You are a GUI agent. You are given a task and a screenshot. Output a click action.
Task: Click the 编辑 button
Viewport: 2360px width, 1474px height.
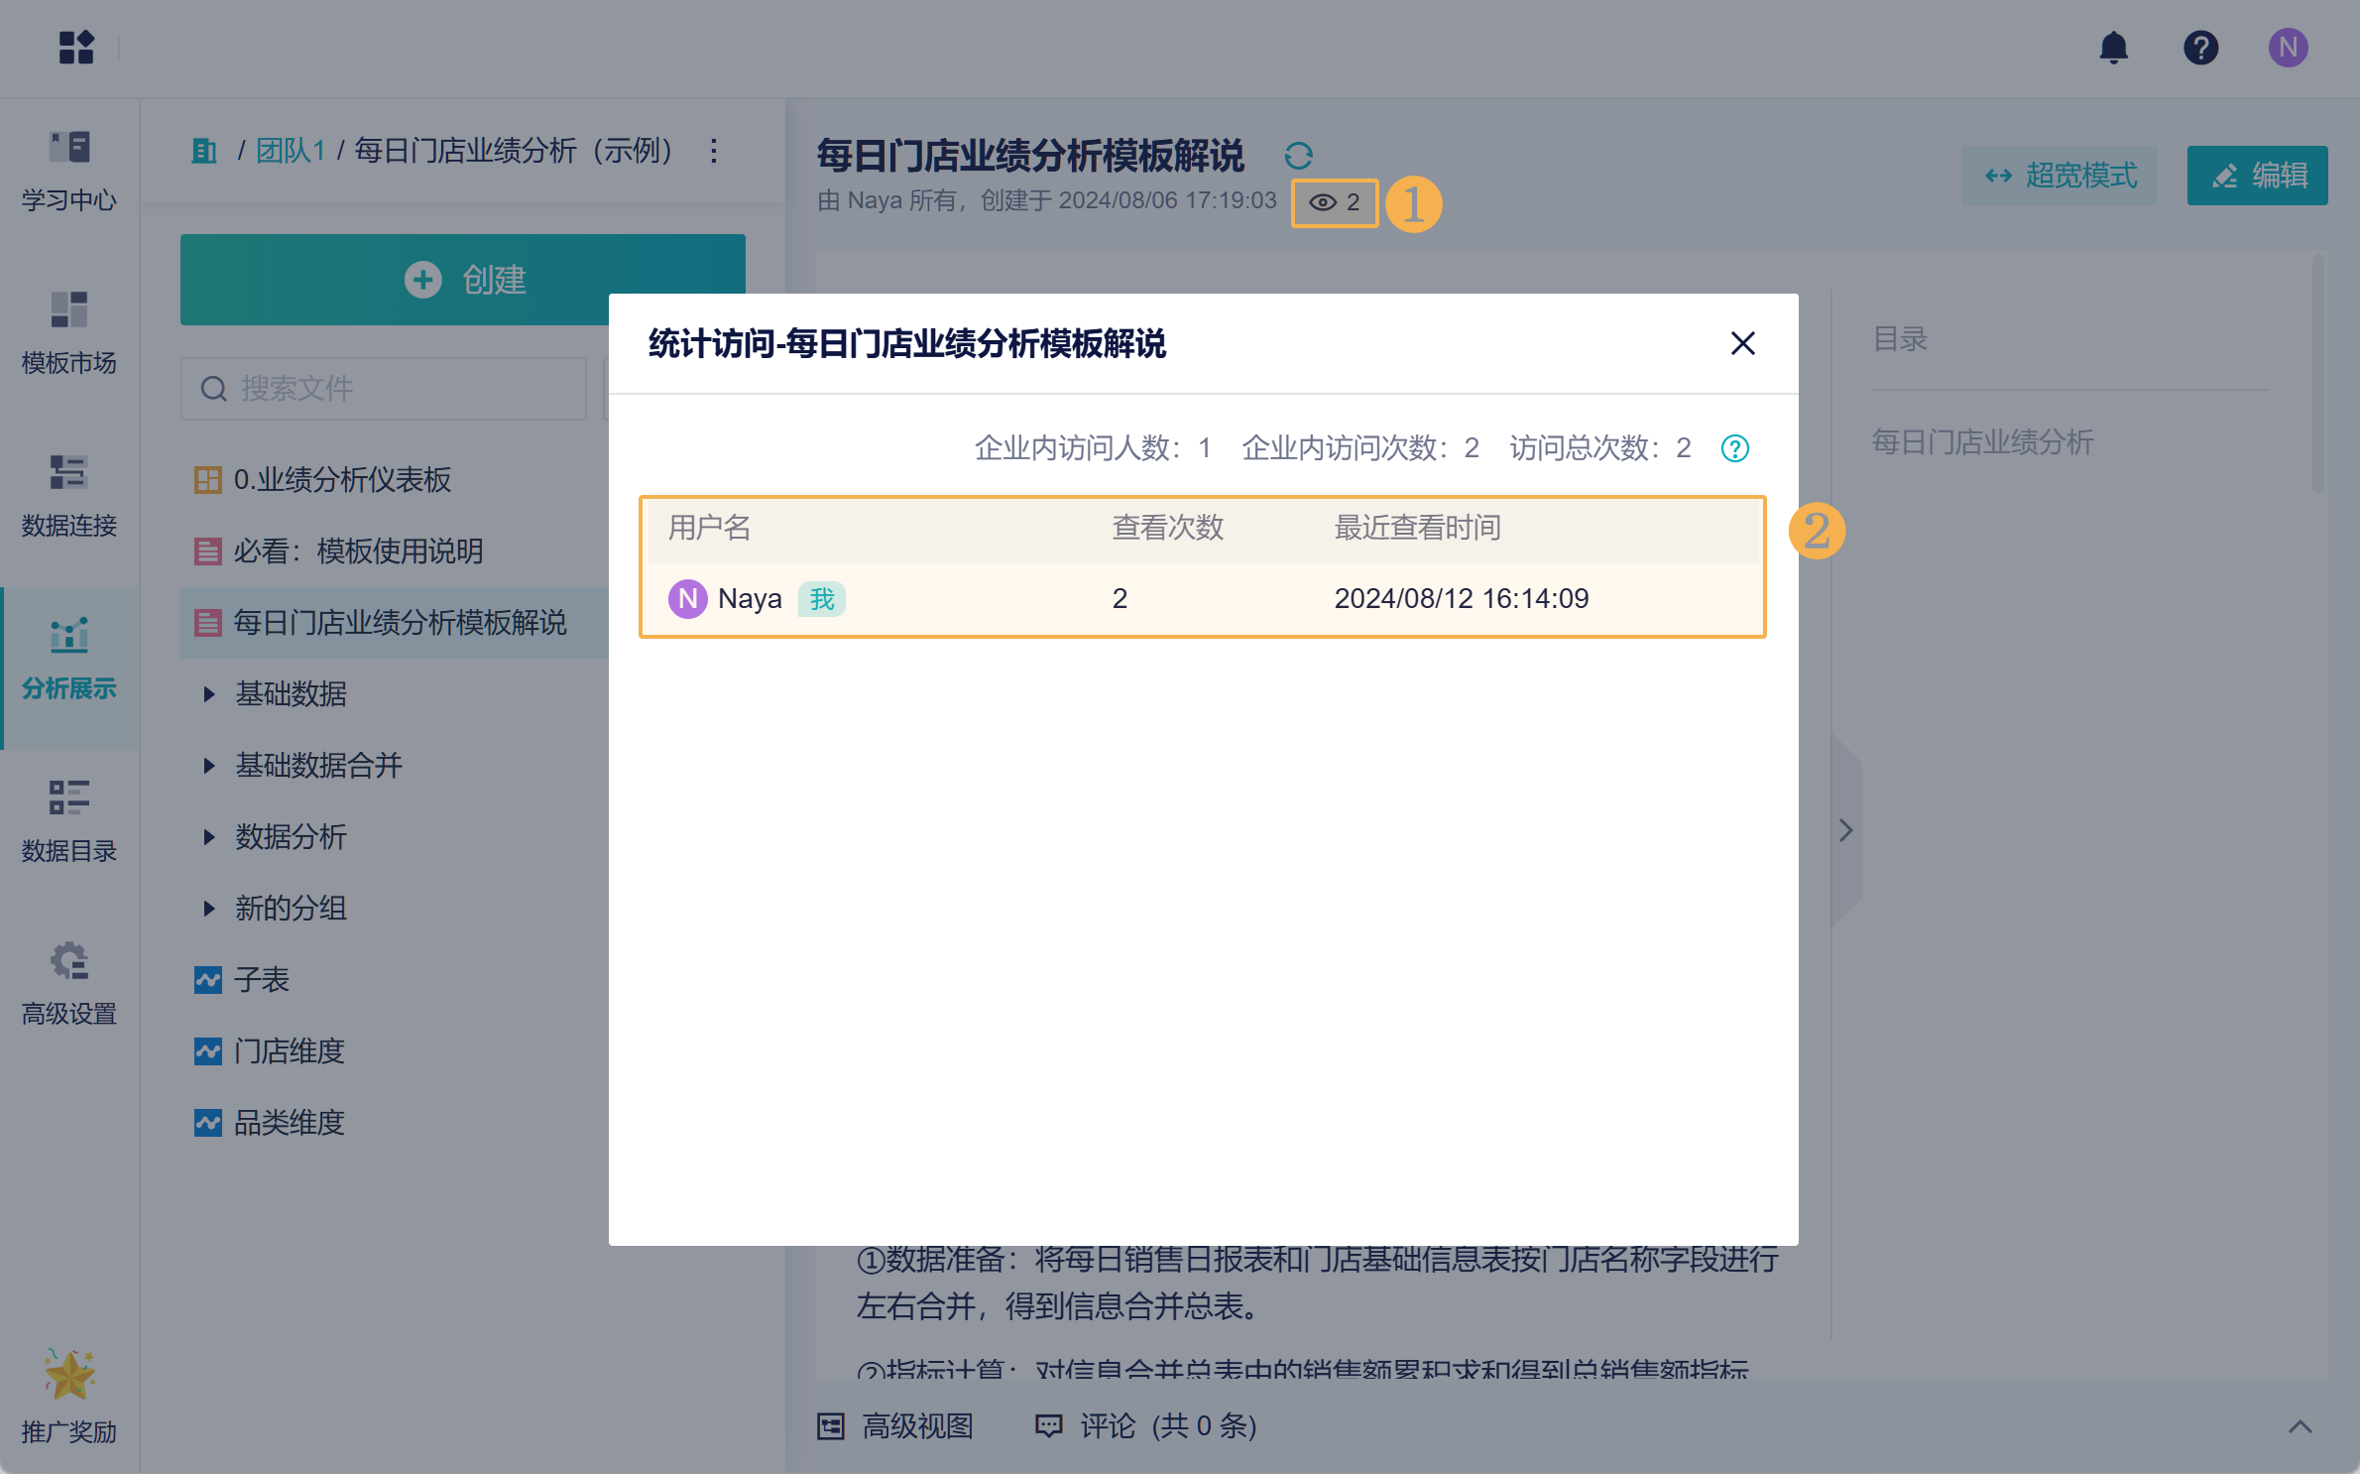(x=2257, y=176)
